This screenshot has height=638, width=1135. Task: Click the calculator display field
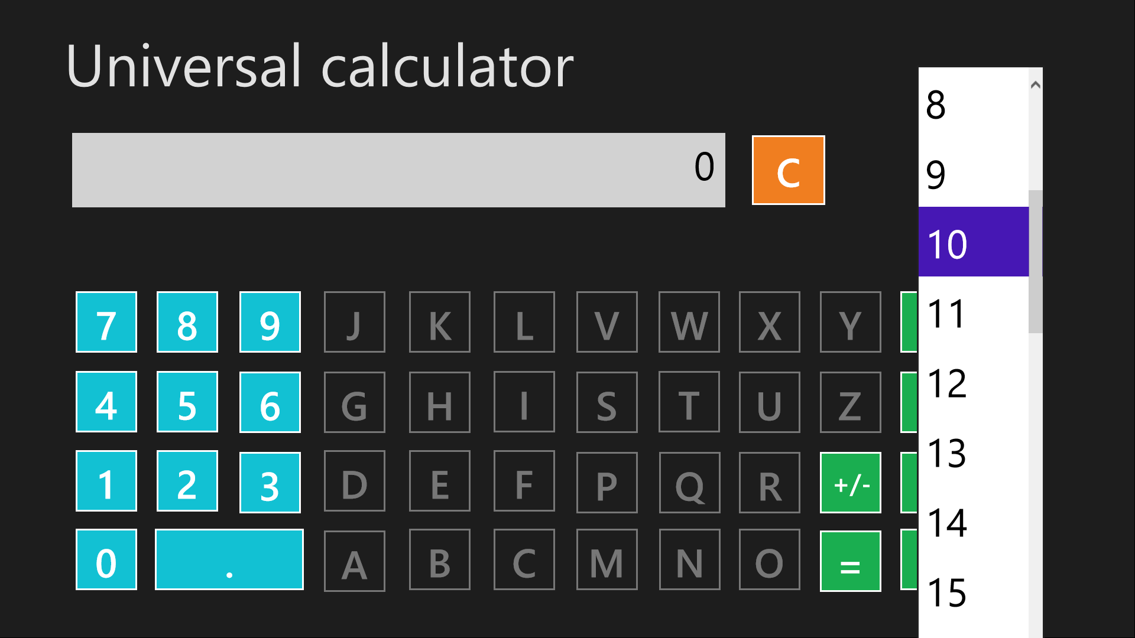398,170
